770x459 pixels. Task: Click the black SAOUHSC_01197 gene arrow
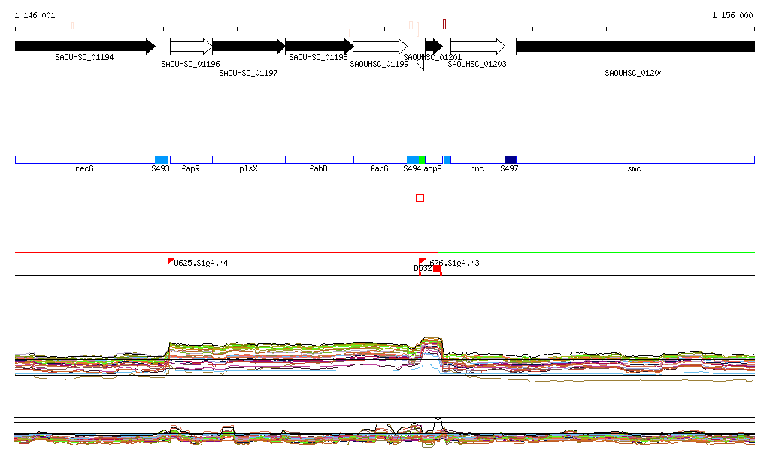point(249,47)
